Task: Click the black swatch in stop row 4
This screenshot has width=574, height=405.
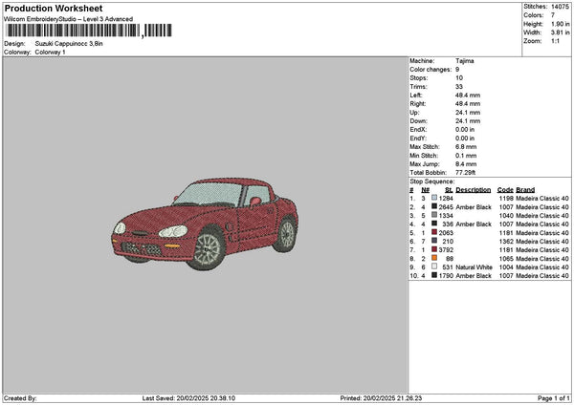Action: point(434,224)
